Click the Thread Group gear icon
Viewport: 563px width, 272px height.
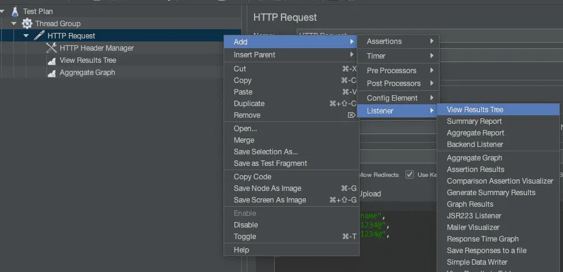(27, 24)
